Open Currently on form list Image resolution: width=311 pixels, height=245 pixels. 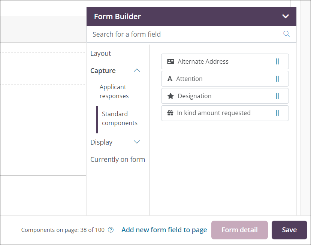point(118,159)
